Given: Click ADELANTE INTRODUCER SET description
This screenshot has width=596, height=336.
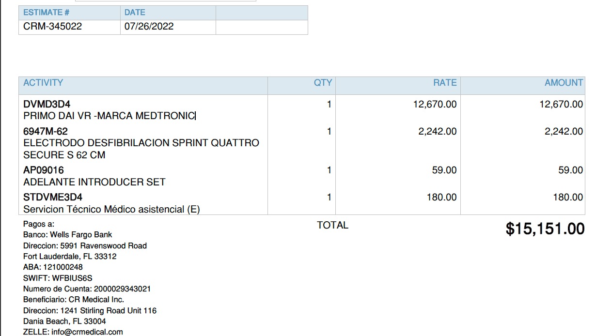Looking at the screenshot, I should click(94, 183).
